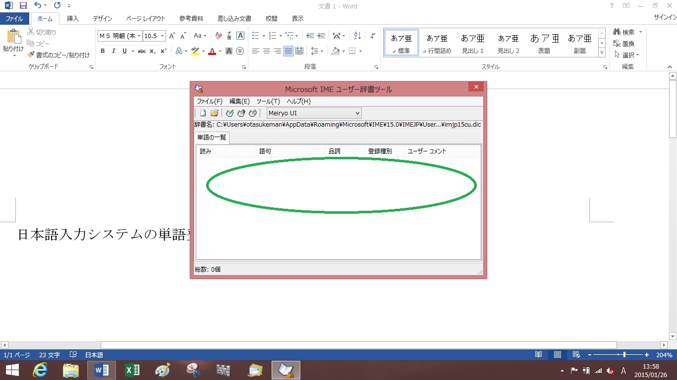Screen dimensions: 677x380
Task: Click the format painter brush icon
Action: click(x=31, y=55)
